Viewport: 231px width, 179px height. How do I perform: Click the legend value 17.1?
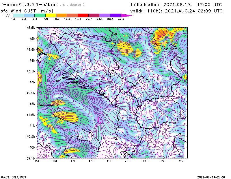(78, 19)
